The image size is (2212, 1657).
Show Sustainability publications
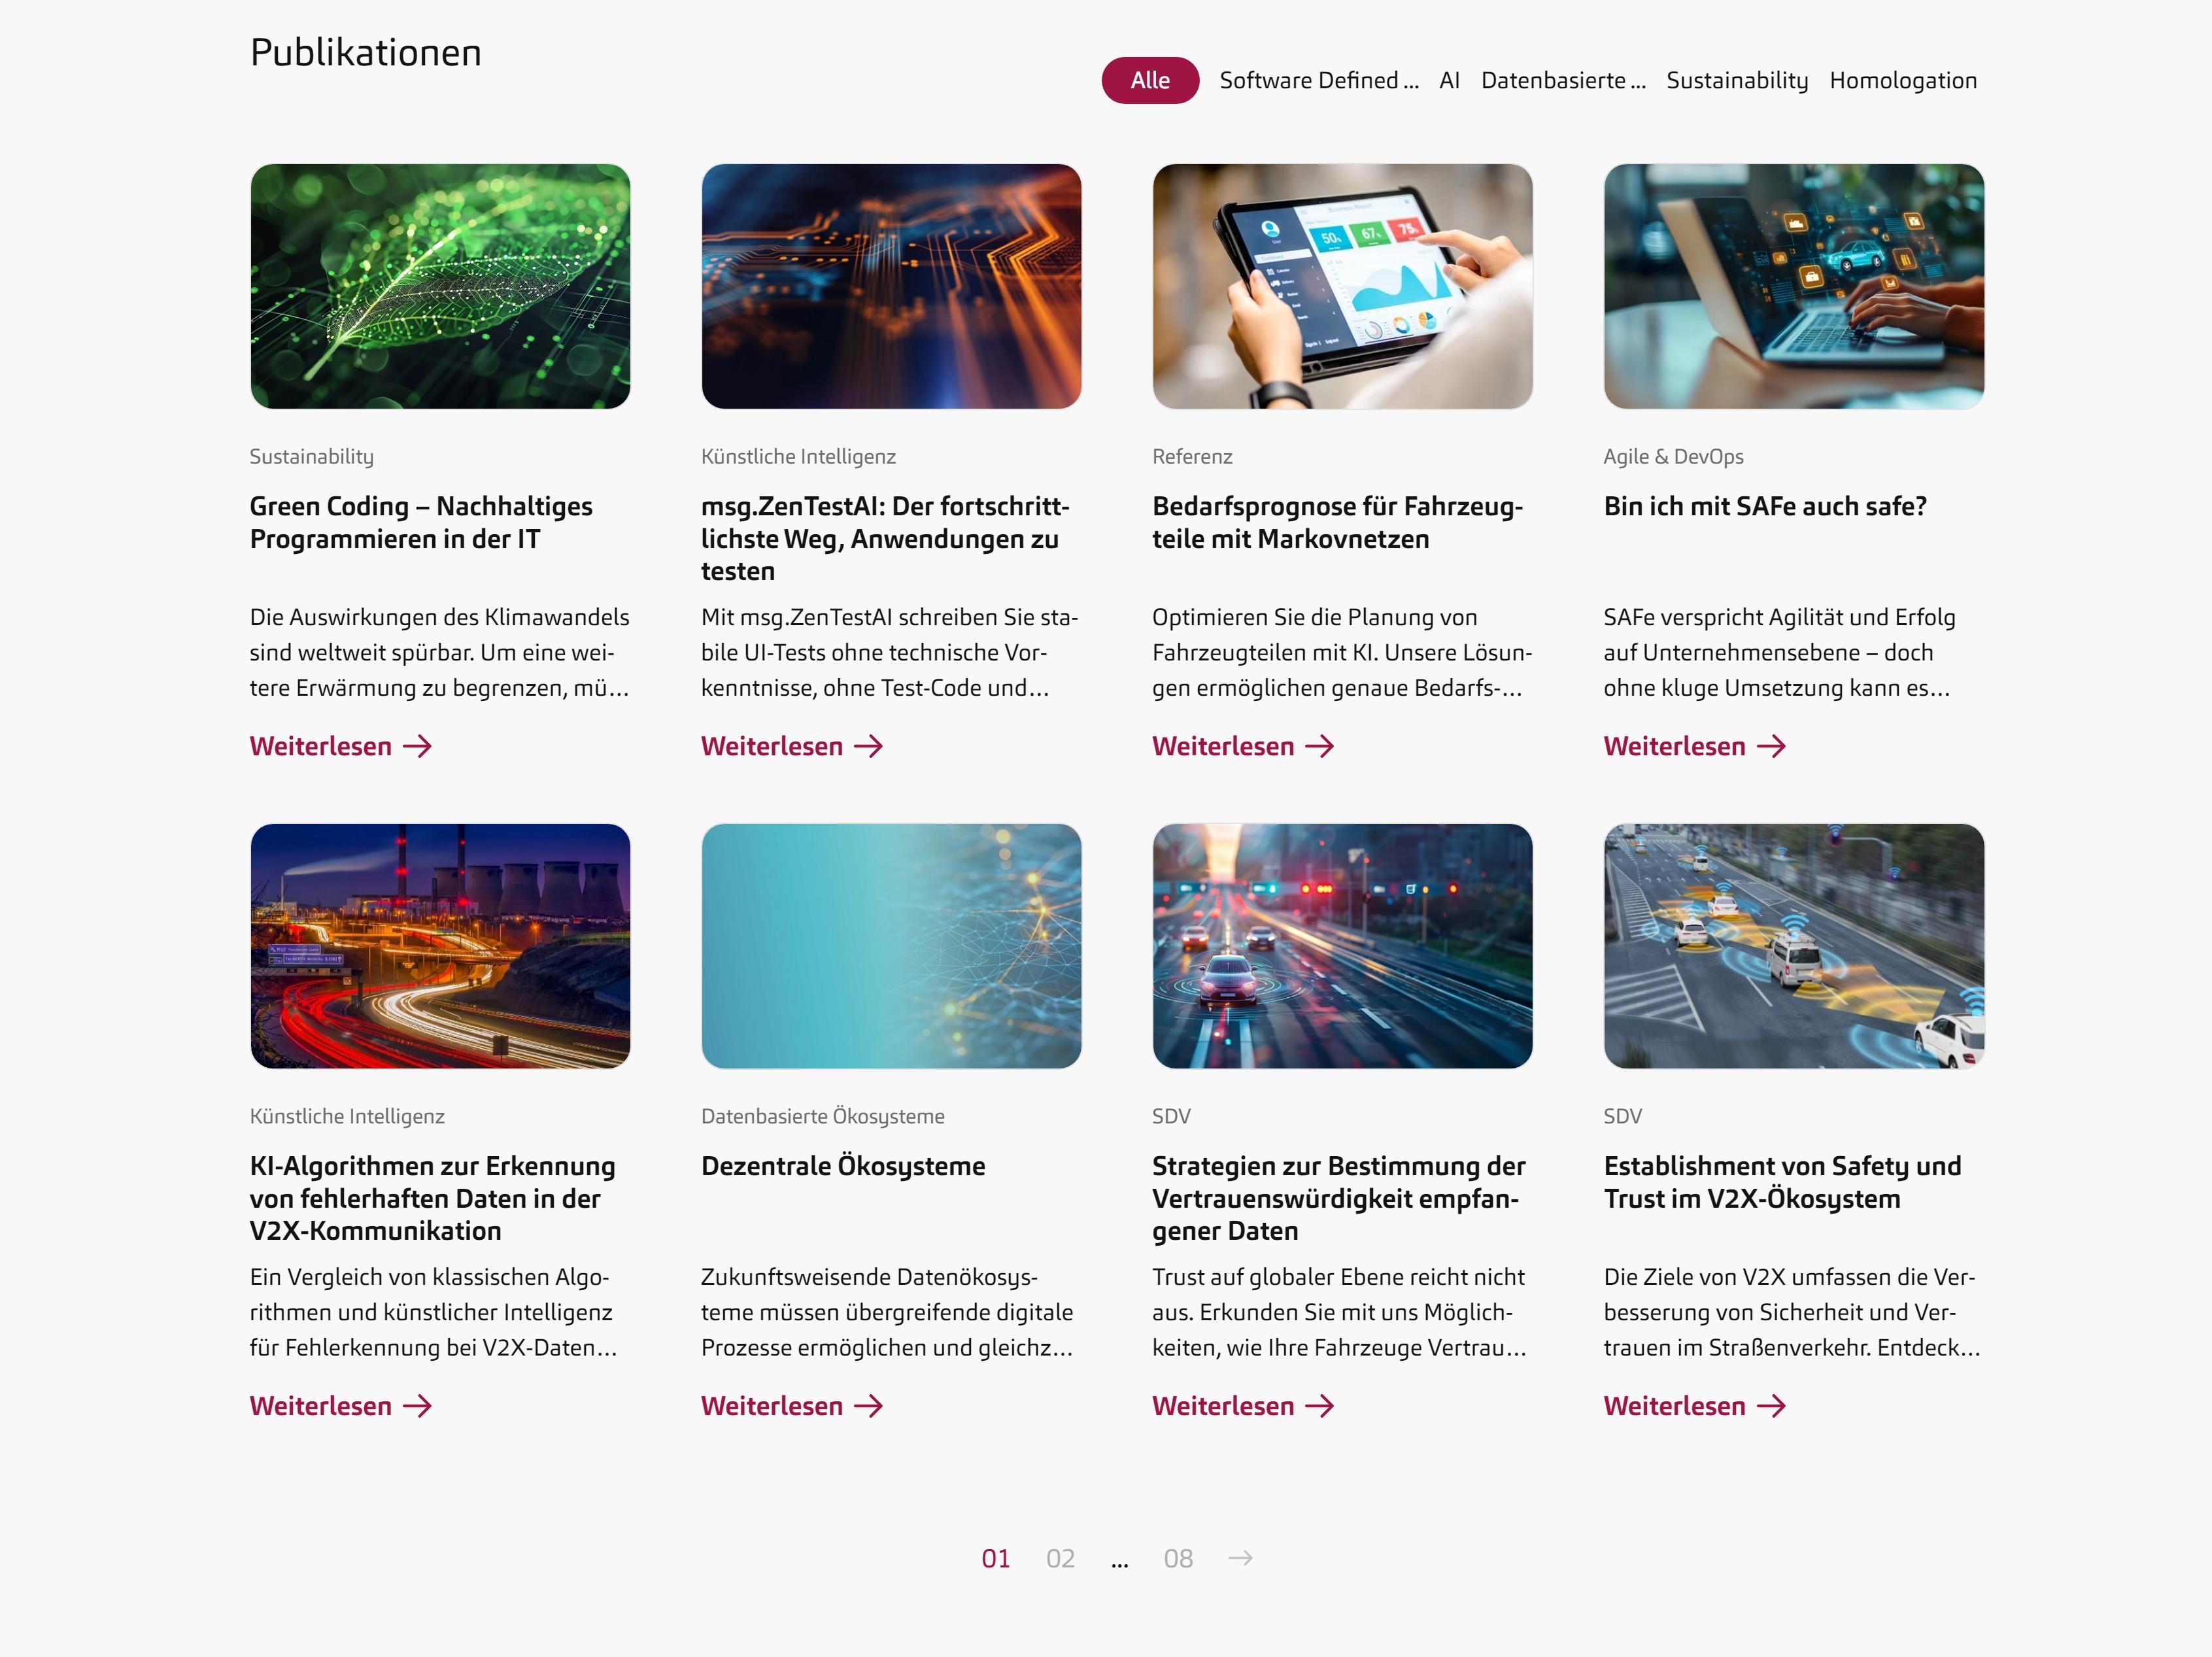coord(1737,80)
